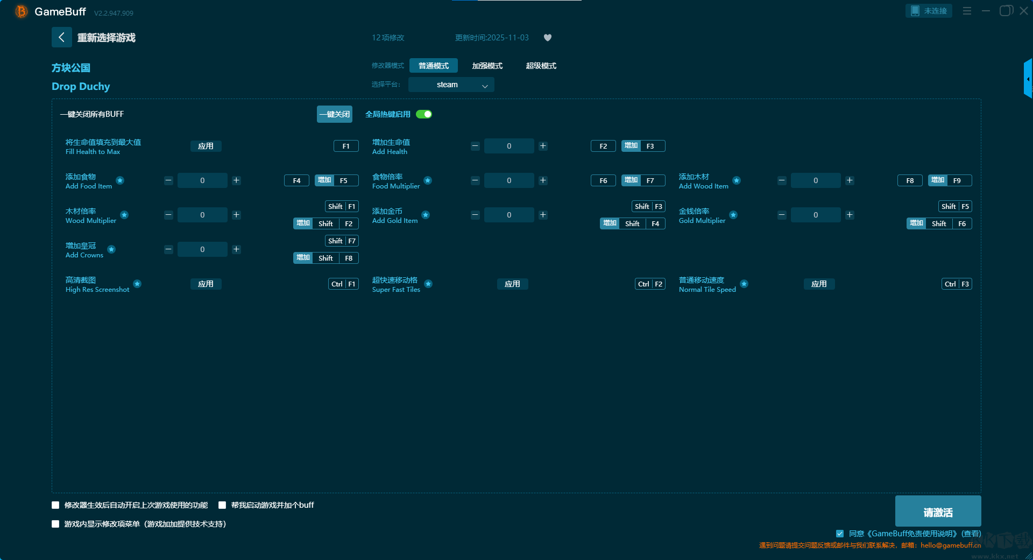Click the star icon beside Add Food Item

(120, 180)
